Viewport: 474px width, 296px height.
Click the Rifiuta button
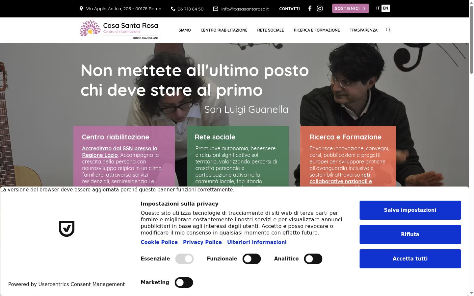tap(410, 234)
